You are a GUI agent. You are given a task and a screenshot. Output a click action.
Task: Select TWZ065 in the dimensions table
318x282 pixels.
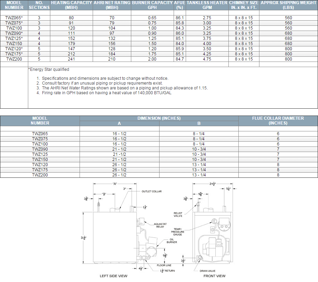click(40, 134)
